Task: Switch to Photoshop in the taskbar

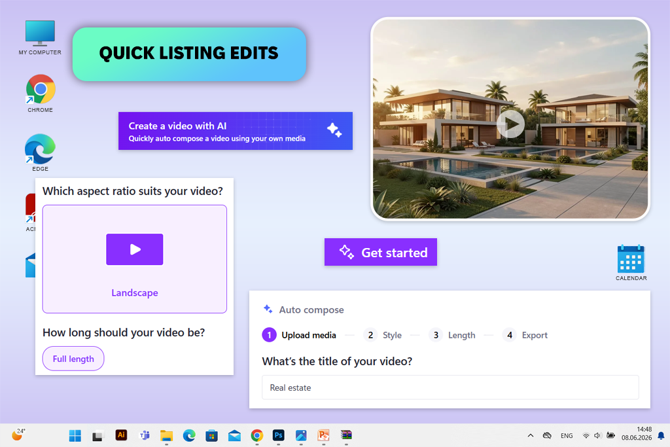Action: click(279, 435)
